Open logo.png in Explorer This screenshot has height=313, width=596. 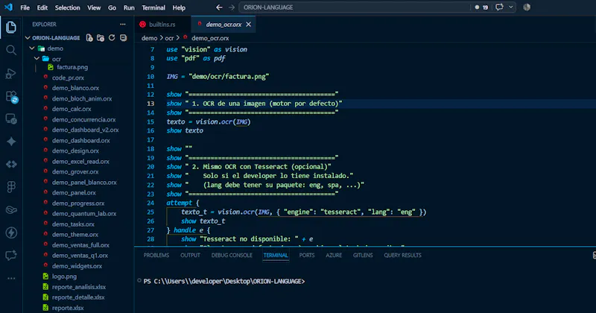(x=64, y=276)
